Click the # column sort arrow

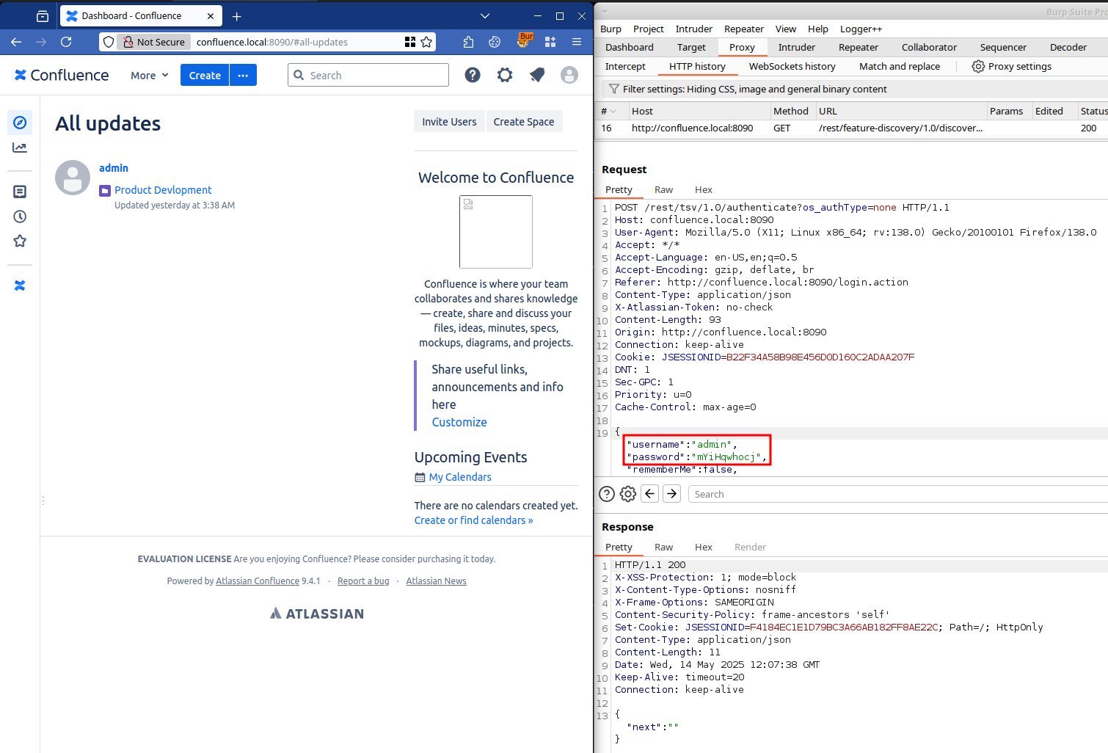pos(613,111)
